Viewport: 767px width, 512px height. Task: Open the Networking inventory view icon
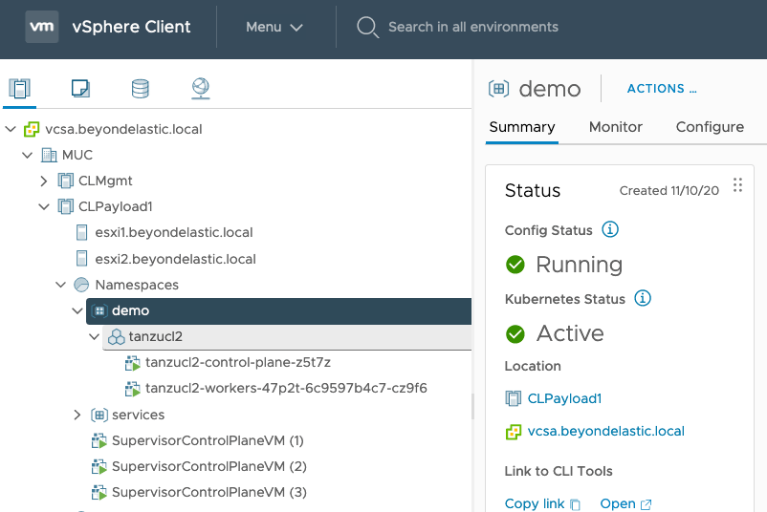point(200,89)
